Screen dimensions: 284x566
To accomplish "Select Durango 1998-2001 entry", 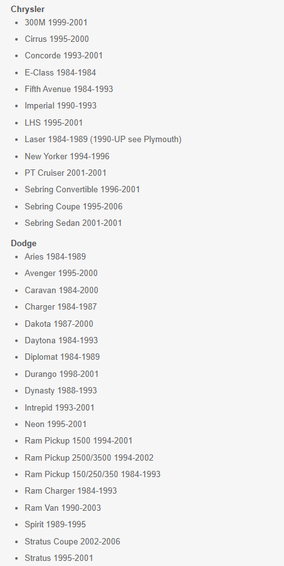I will (61, 374).
